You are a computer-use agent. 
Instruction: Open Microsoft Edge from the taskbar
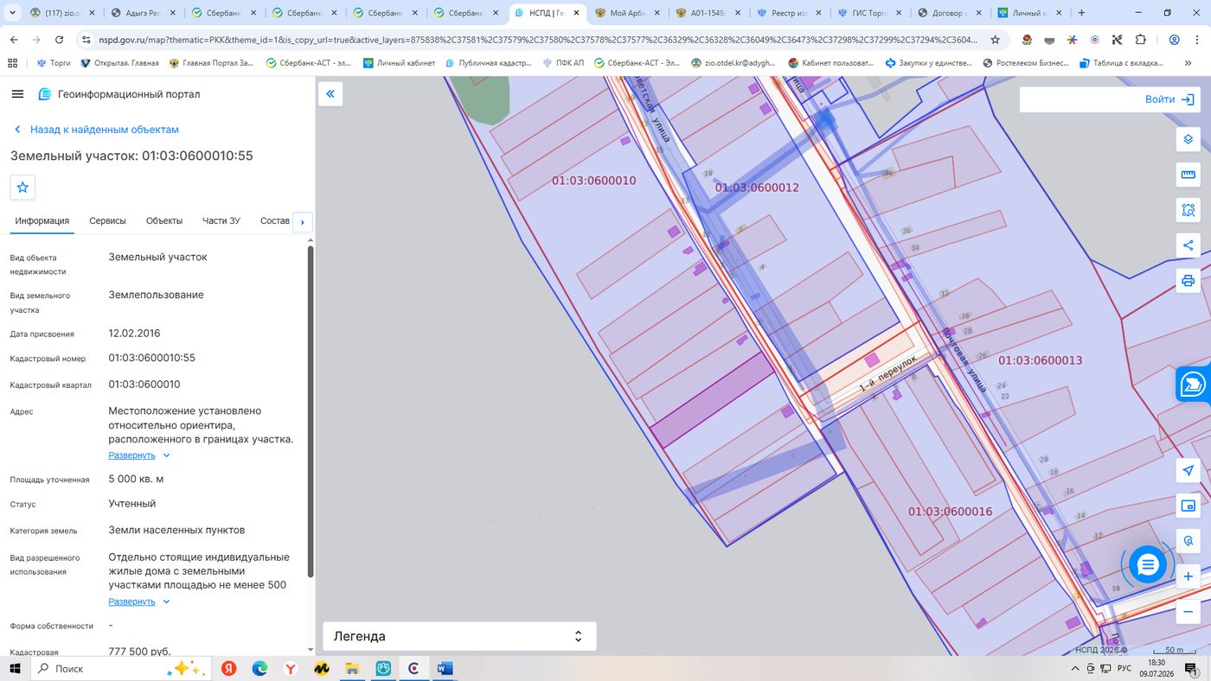click(x=259, y=668)
